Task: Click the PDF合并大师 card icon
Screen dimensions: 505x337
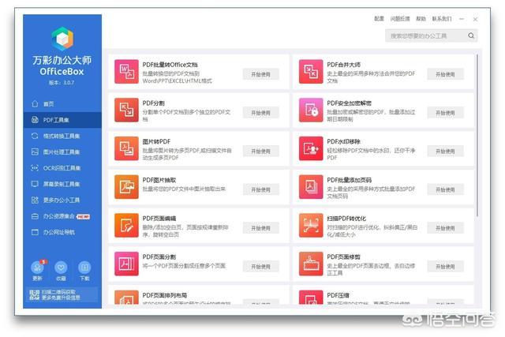Action: tap(311, 72)
